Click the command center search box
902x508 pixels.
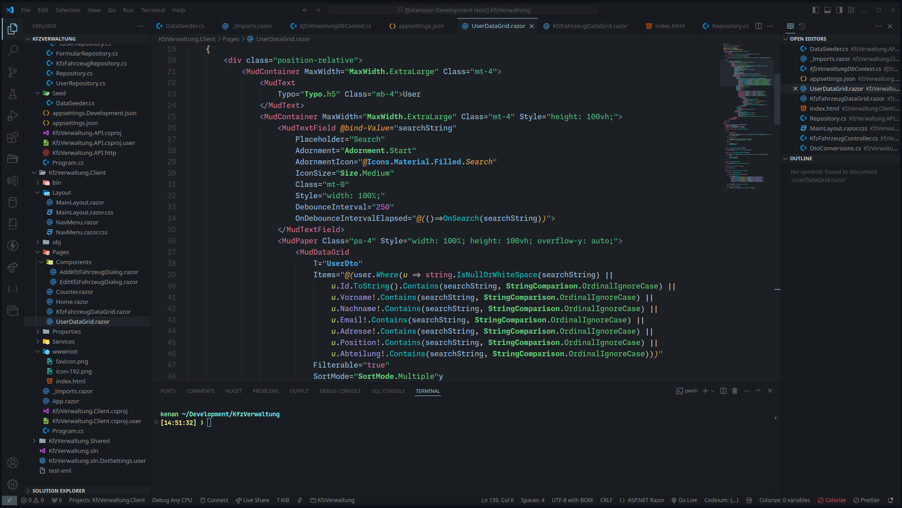click(463, 10)
